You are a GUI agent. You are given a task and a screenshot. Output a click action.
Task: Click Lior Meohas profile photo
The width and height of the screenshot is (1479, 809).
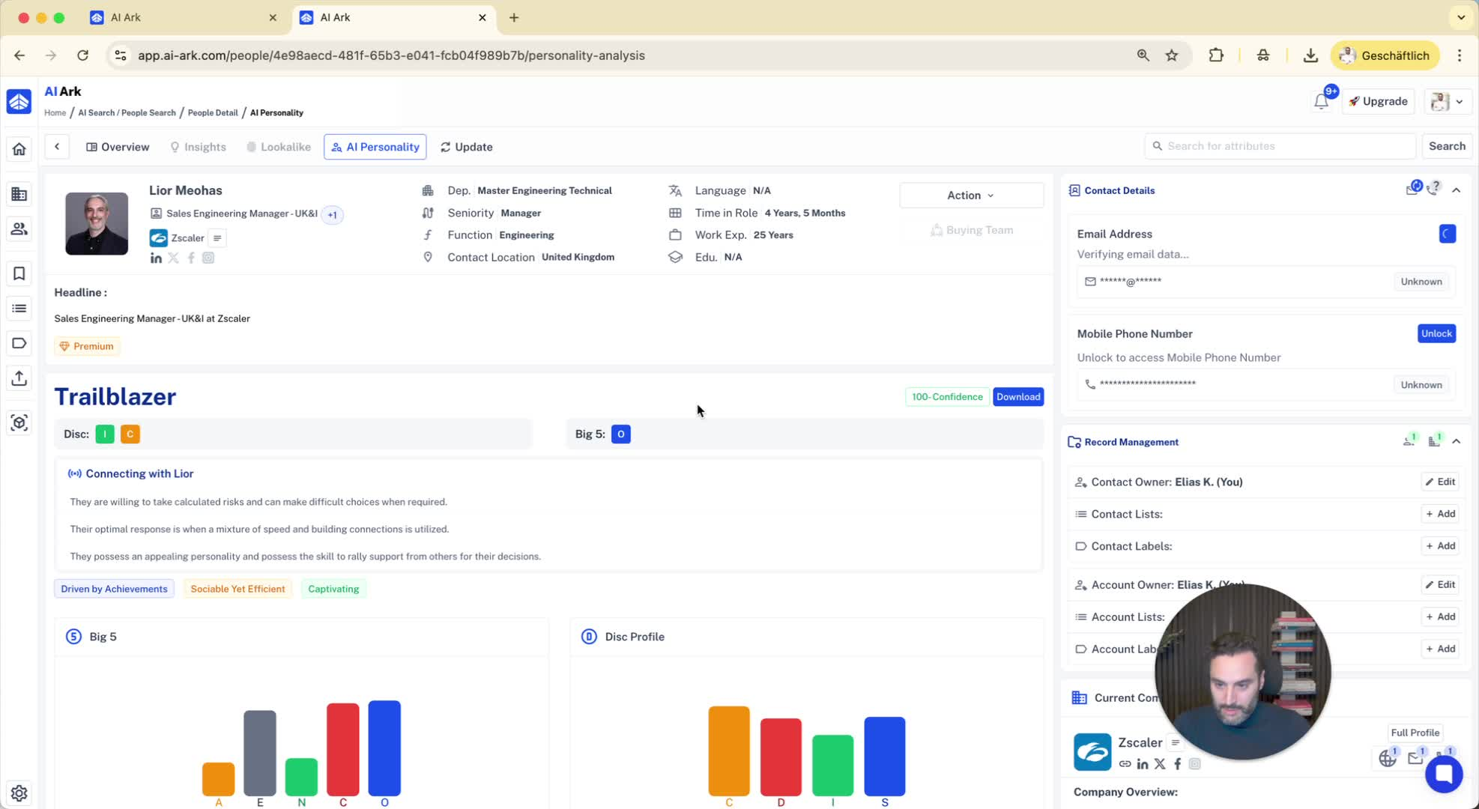coord(97,223)
